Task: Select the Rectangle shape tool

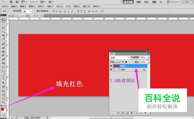Action: (3, 87)
